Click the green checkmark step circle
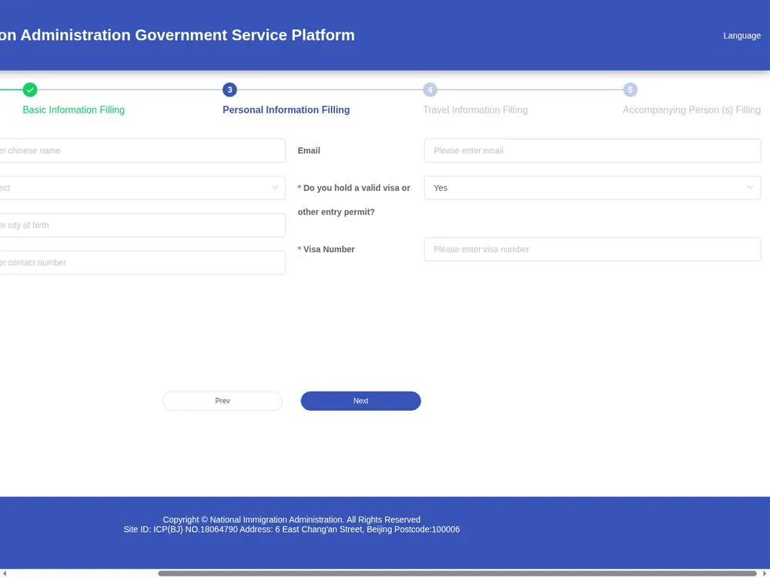 30,89
